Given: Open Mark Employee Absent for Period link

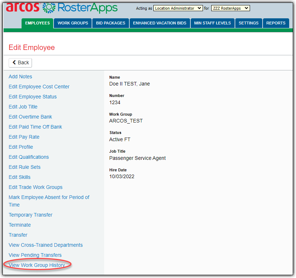Looking at the screenshot, I should pos(49,197).
